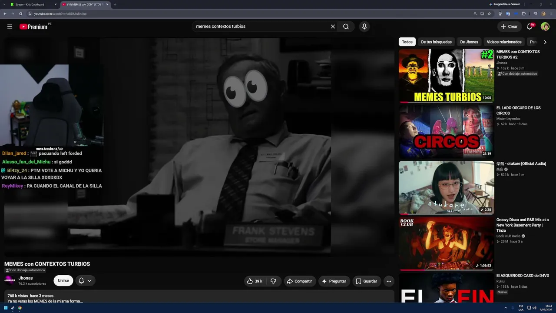Open the Con doblaje automático badge under title

point(25,270)
